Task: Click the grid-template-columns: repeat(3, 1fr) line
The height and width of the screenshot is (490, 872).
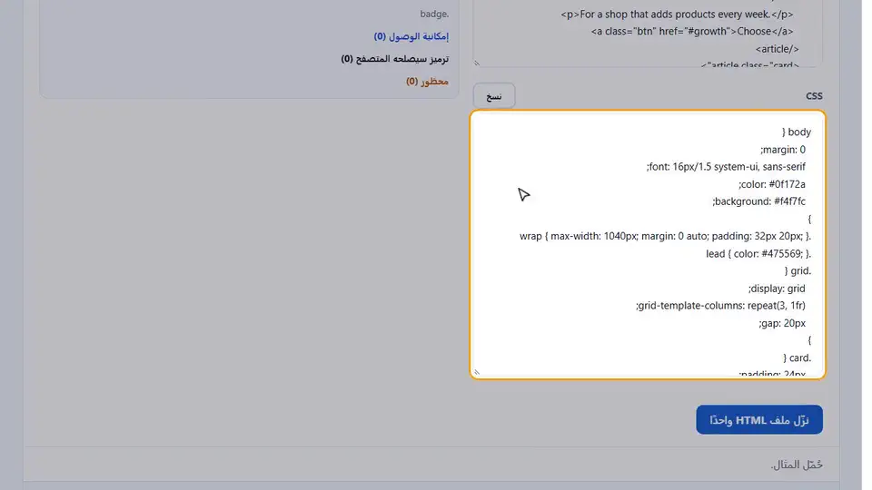Action: coord(720,306)
